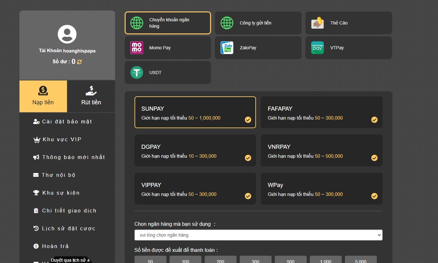The image size is (438, 263).
Task: Select the VIPPAY check mark
Action: pos(248,196)
